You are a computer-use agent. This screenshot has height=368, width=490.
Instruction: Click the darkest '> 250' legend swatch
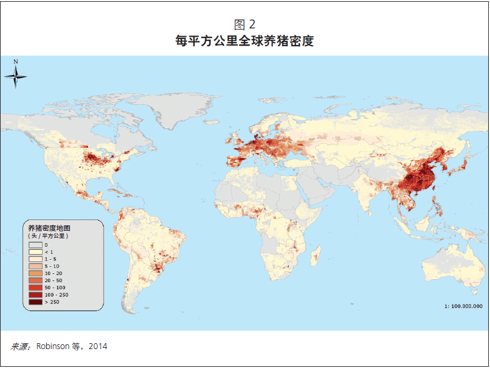click(x=35, y=302)
